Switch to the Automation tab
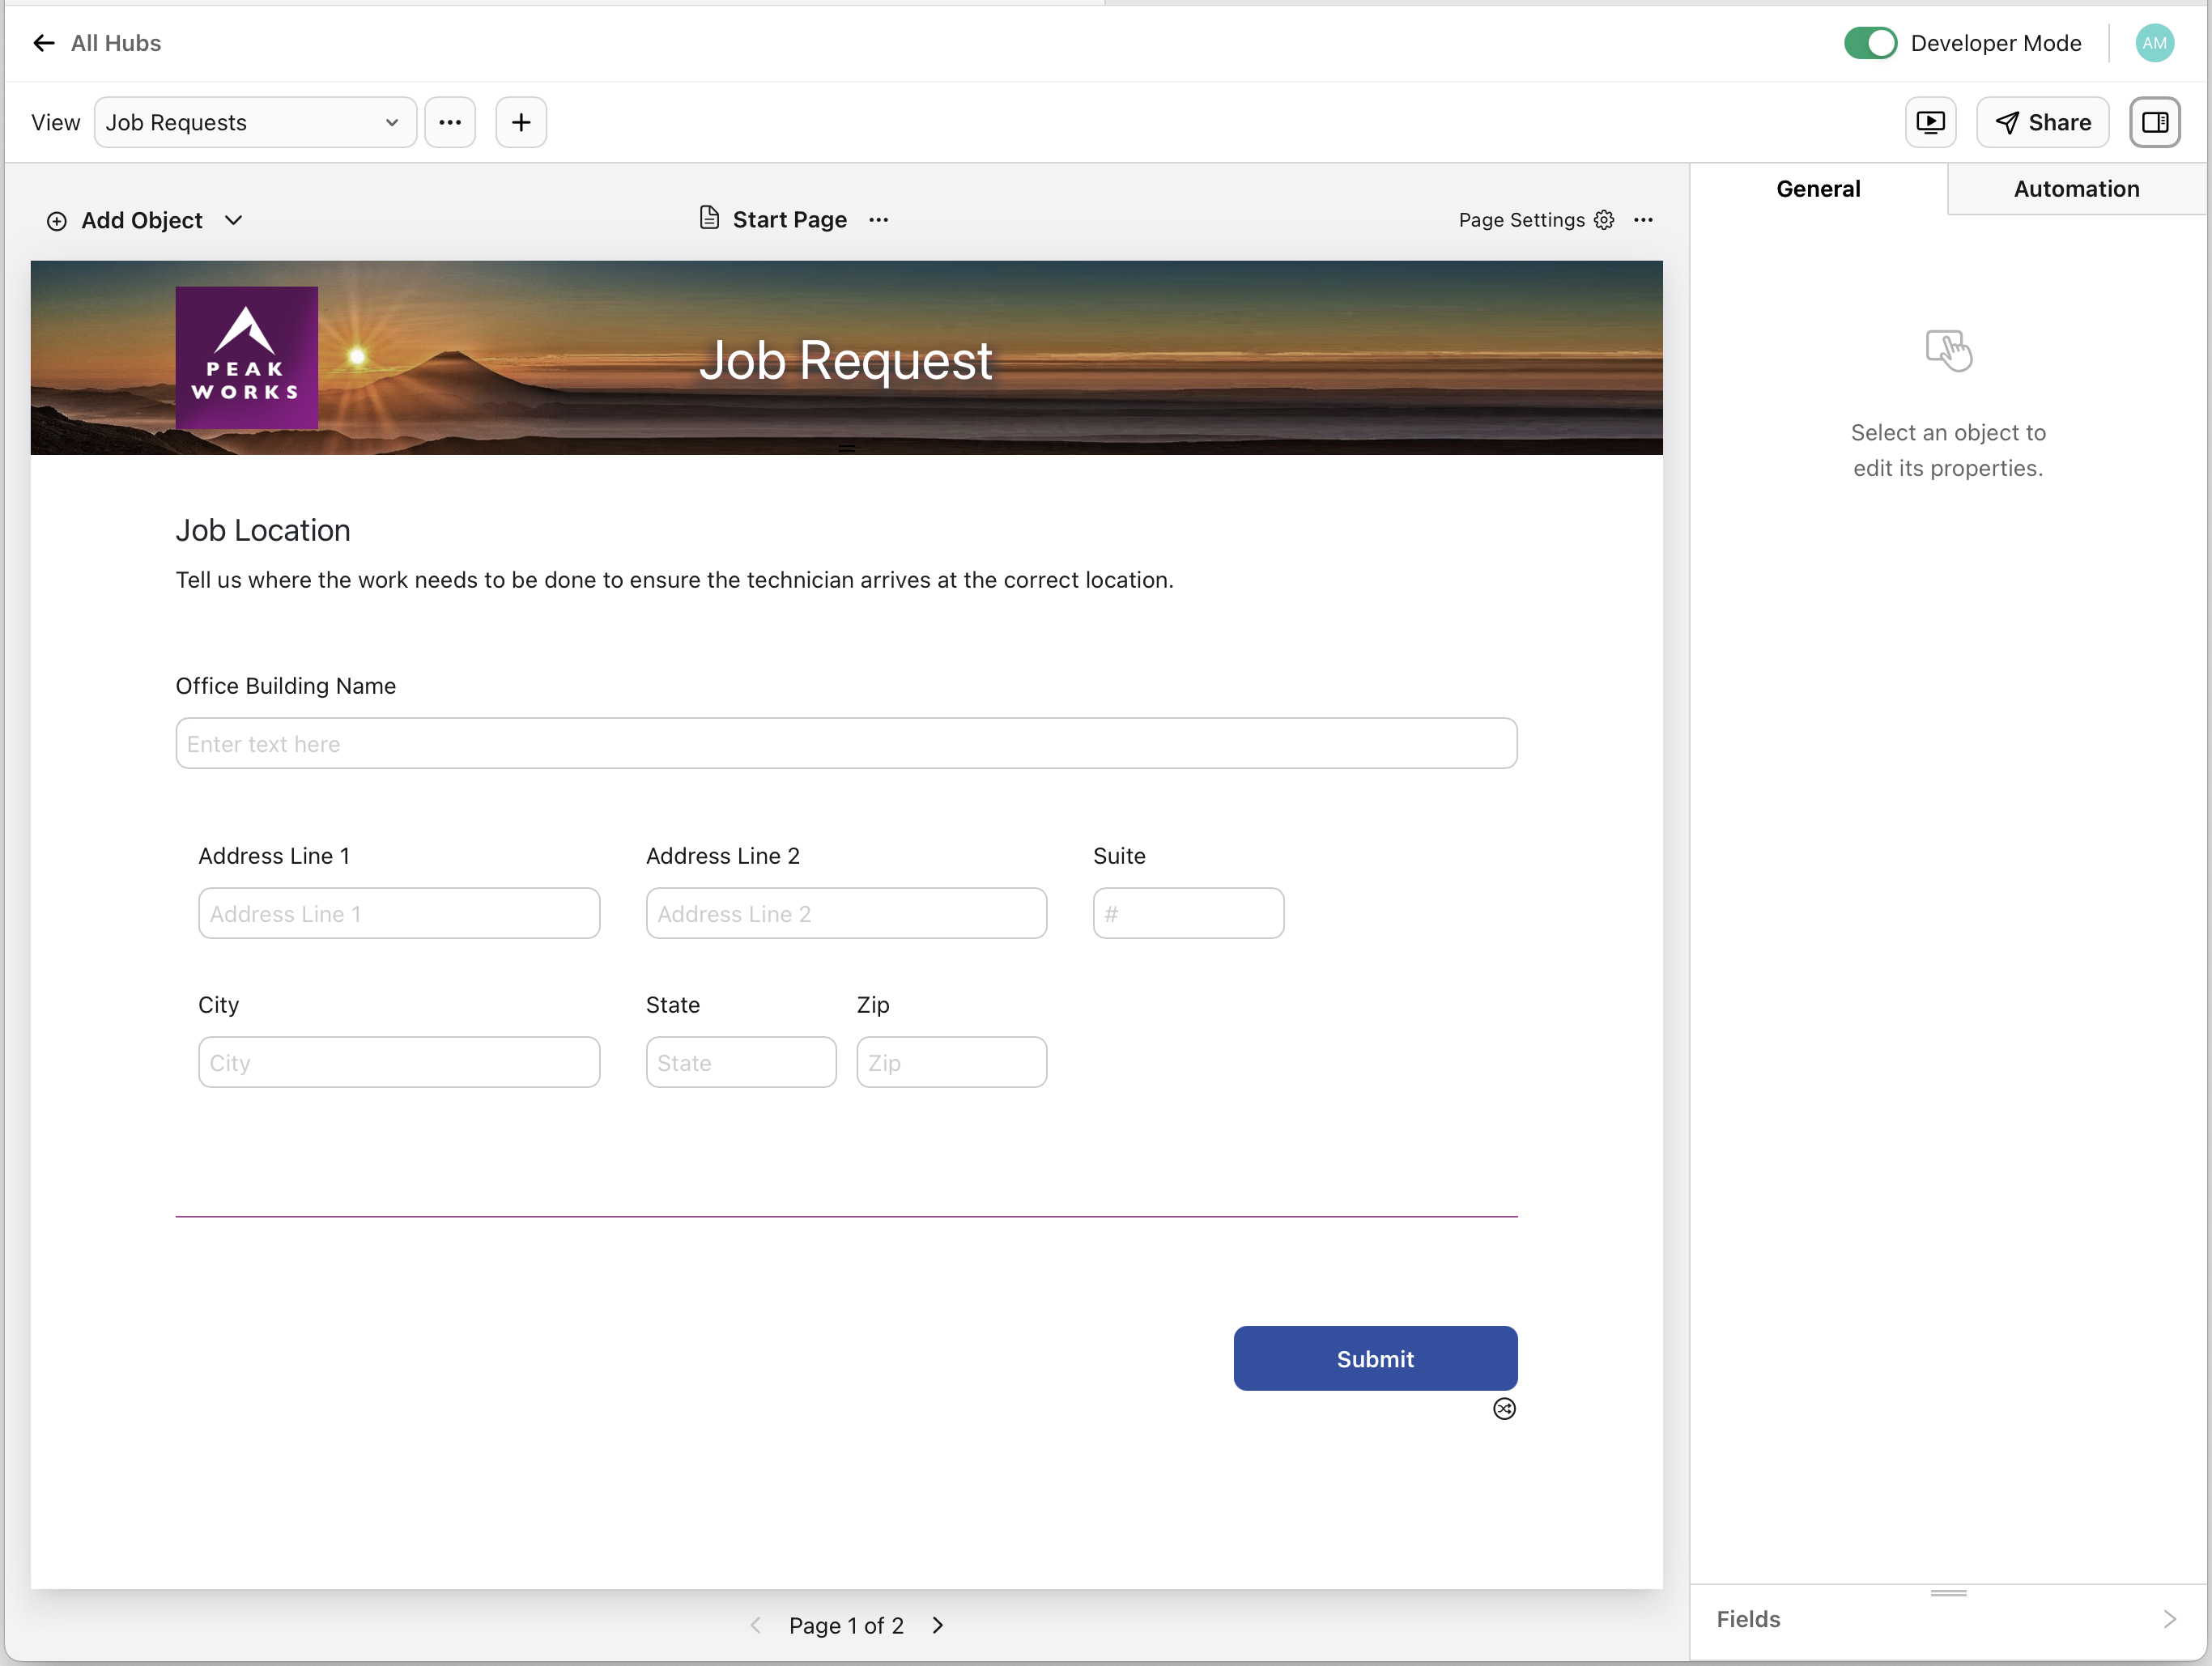2212x1666 pixels. click(2076, 188)
